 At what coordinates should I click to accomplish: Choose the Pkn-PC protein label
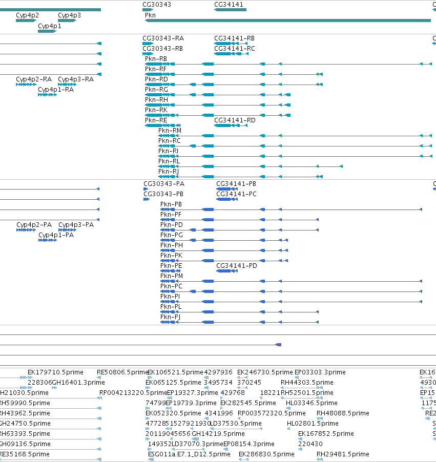pos(171,286)
